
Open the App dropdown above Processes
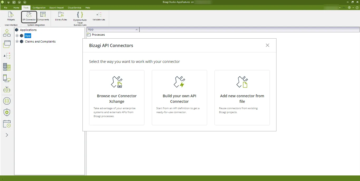(113, 30)
